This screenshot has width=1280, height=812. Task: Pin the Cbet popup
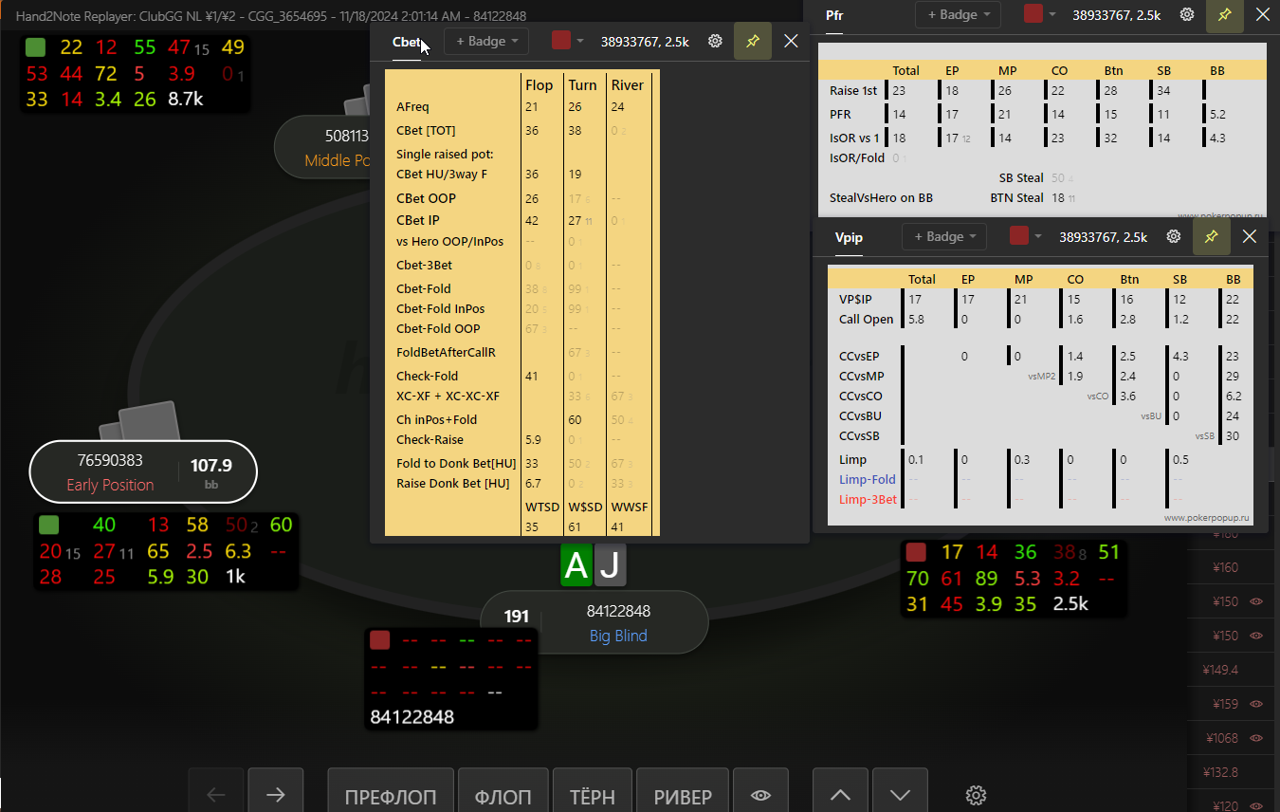(x=753, y=41)
